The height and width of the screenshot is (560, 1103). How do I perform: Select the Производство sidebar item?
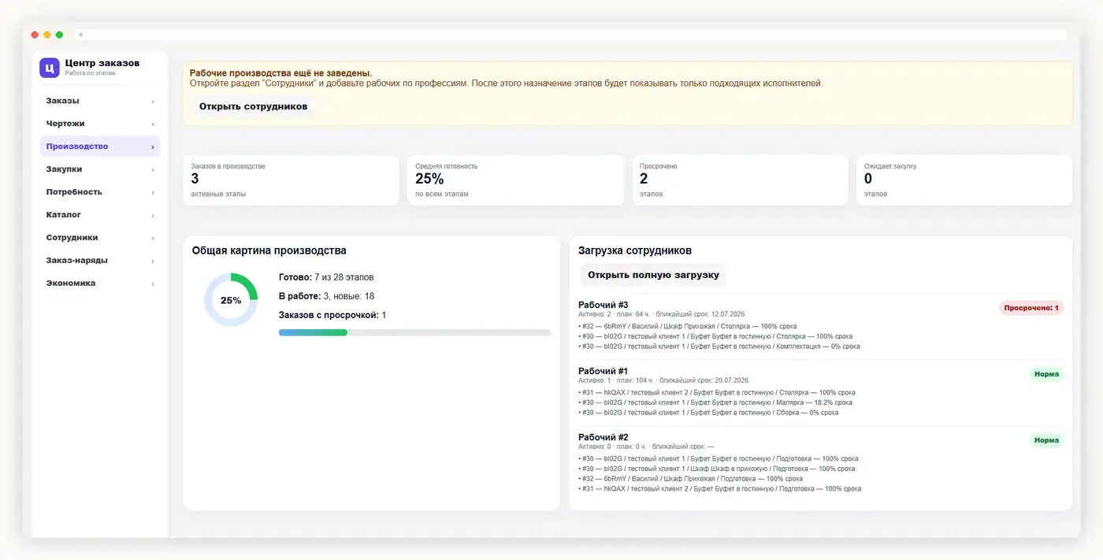click(100, 146)
